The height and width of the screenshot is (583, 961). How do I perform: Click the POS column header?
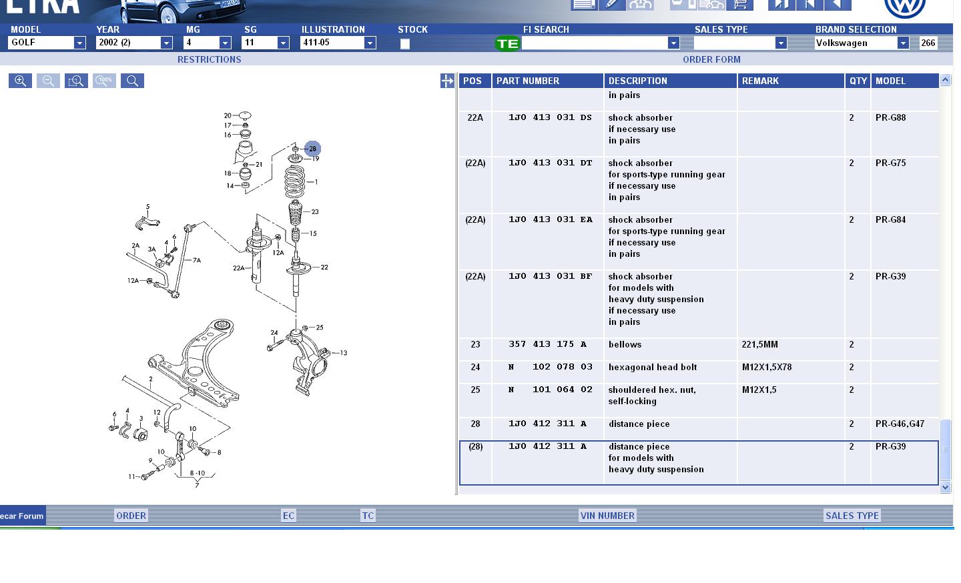pos(475,81)
